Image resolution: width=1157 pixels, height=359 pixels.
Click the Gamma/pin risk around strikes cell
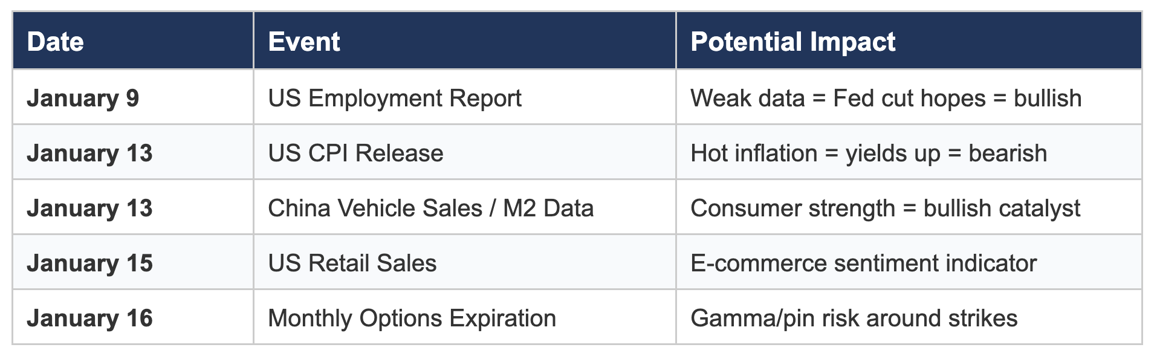pos(909,317)
